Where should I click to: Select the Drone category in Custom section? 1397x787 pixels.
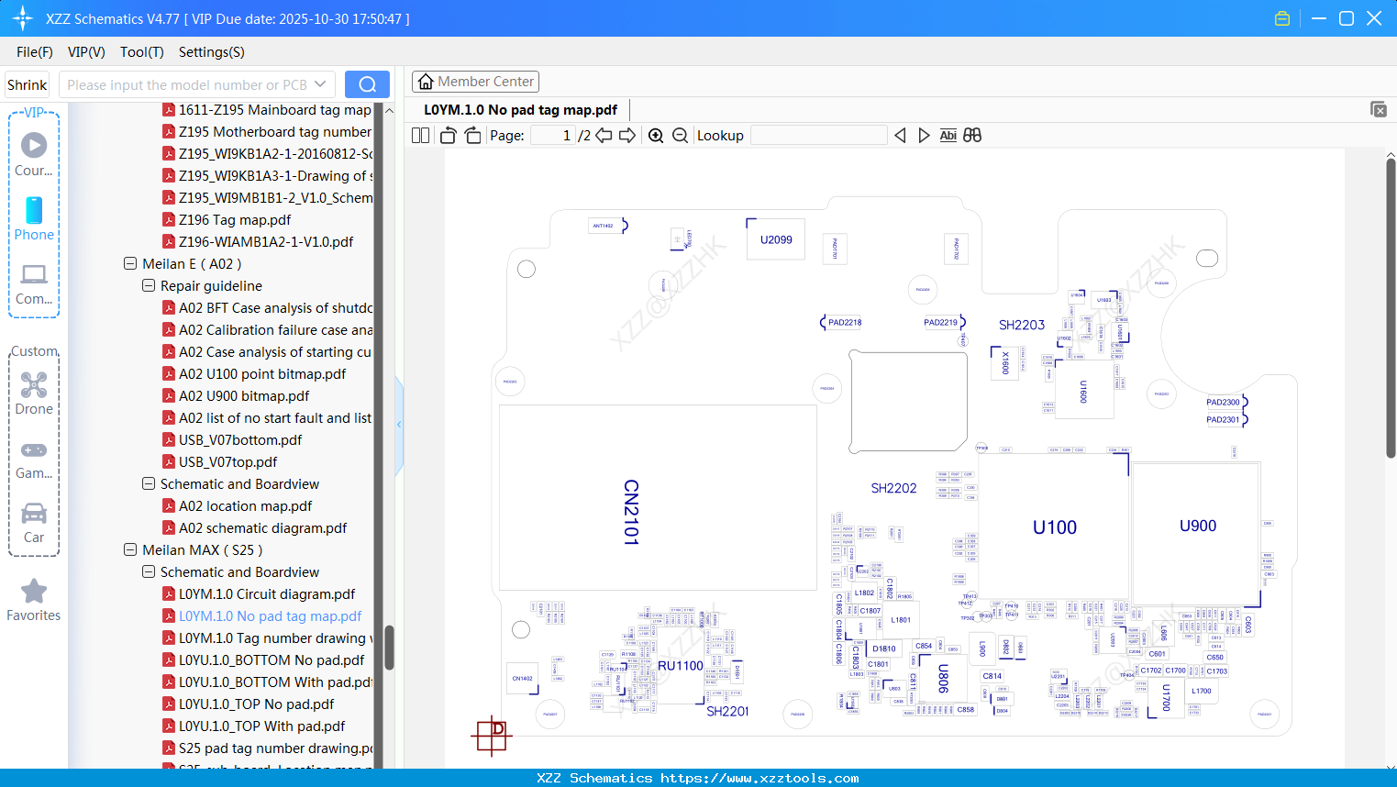click(x=34, y=393)
